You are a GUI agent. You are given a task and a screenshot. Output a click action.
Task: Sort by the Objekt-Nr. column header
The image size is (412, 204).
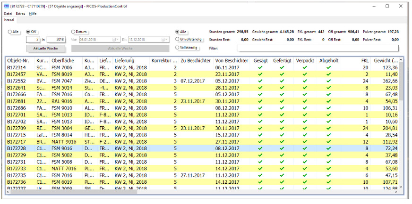(x=18, y=61)
